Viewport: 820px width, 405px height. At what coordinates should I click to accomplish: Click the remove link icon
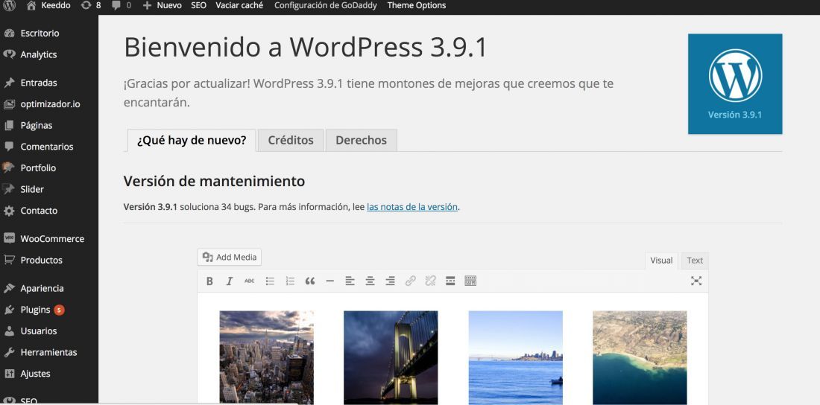[430, 281]
